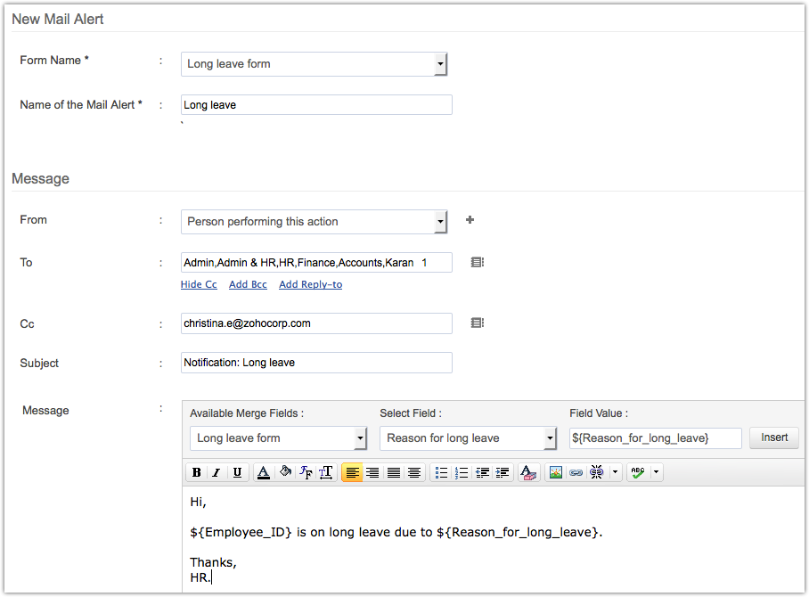The width and height of the screenshot is (809, 597).
Task: Click the Subject input field
Action: [316, 363]
